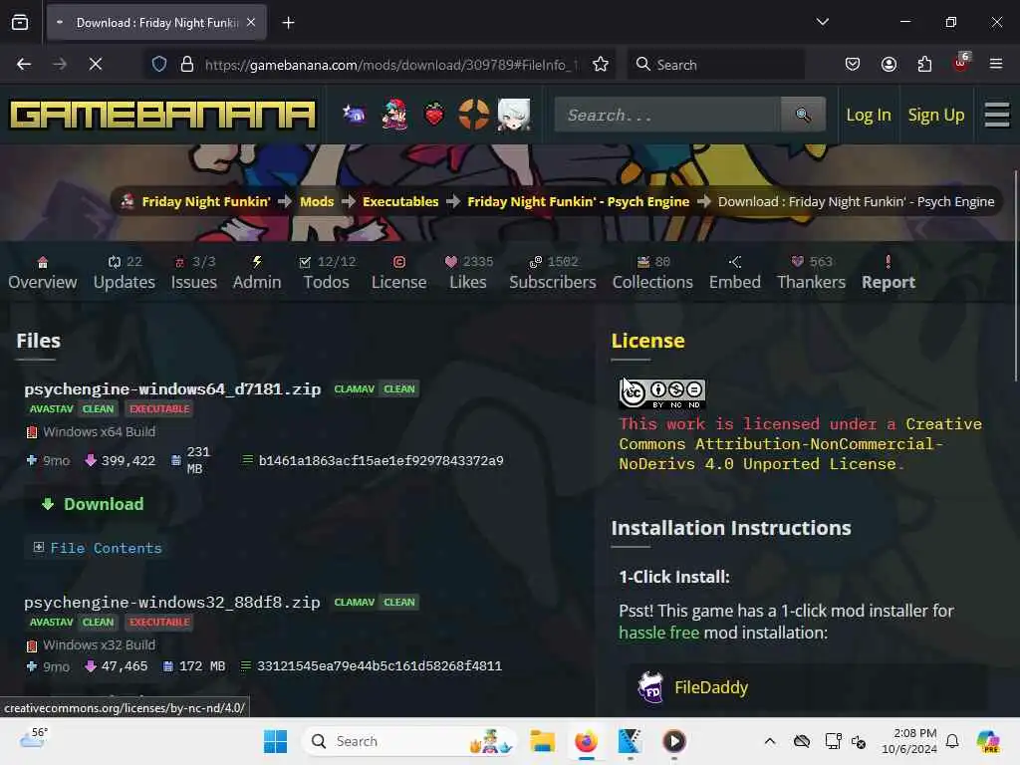This screenshot has width=1020, height=765.
Task: Click the site search magnifier button
Action: tap(804, 116)
